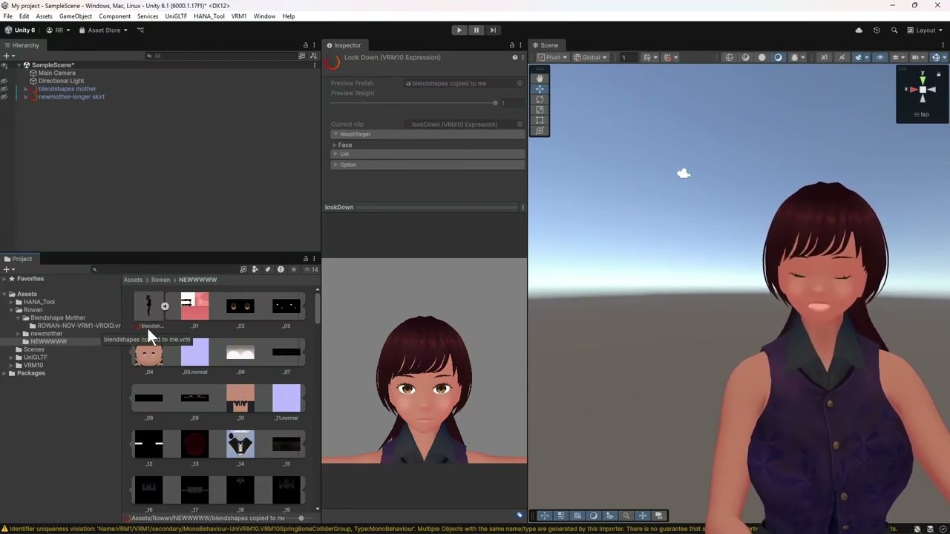Open the File menu

click(x=7, y=16)
